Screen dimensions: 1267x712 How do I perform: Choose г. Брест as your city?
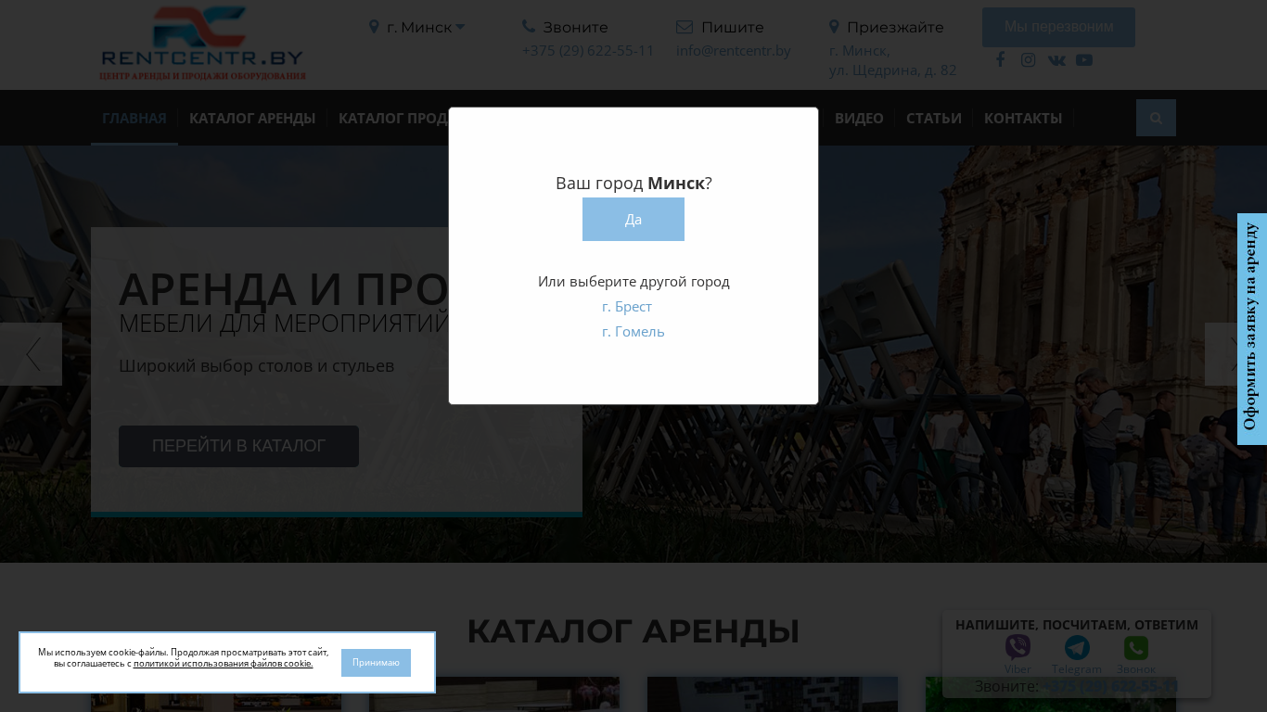(627, 307)
